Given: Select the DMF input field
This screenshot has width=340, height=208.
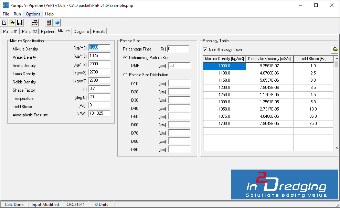Looking at the screenshot, I should [180, 66].
